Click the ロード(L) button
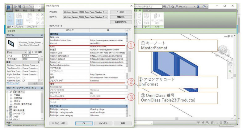The width and height of the screenshot is (247, 132). point(121,12)
